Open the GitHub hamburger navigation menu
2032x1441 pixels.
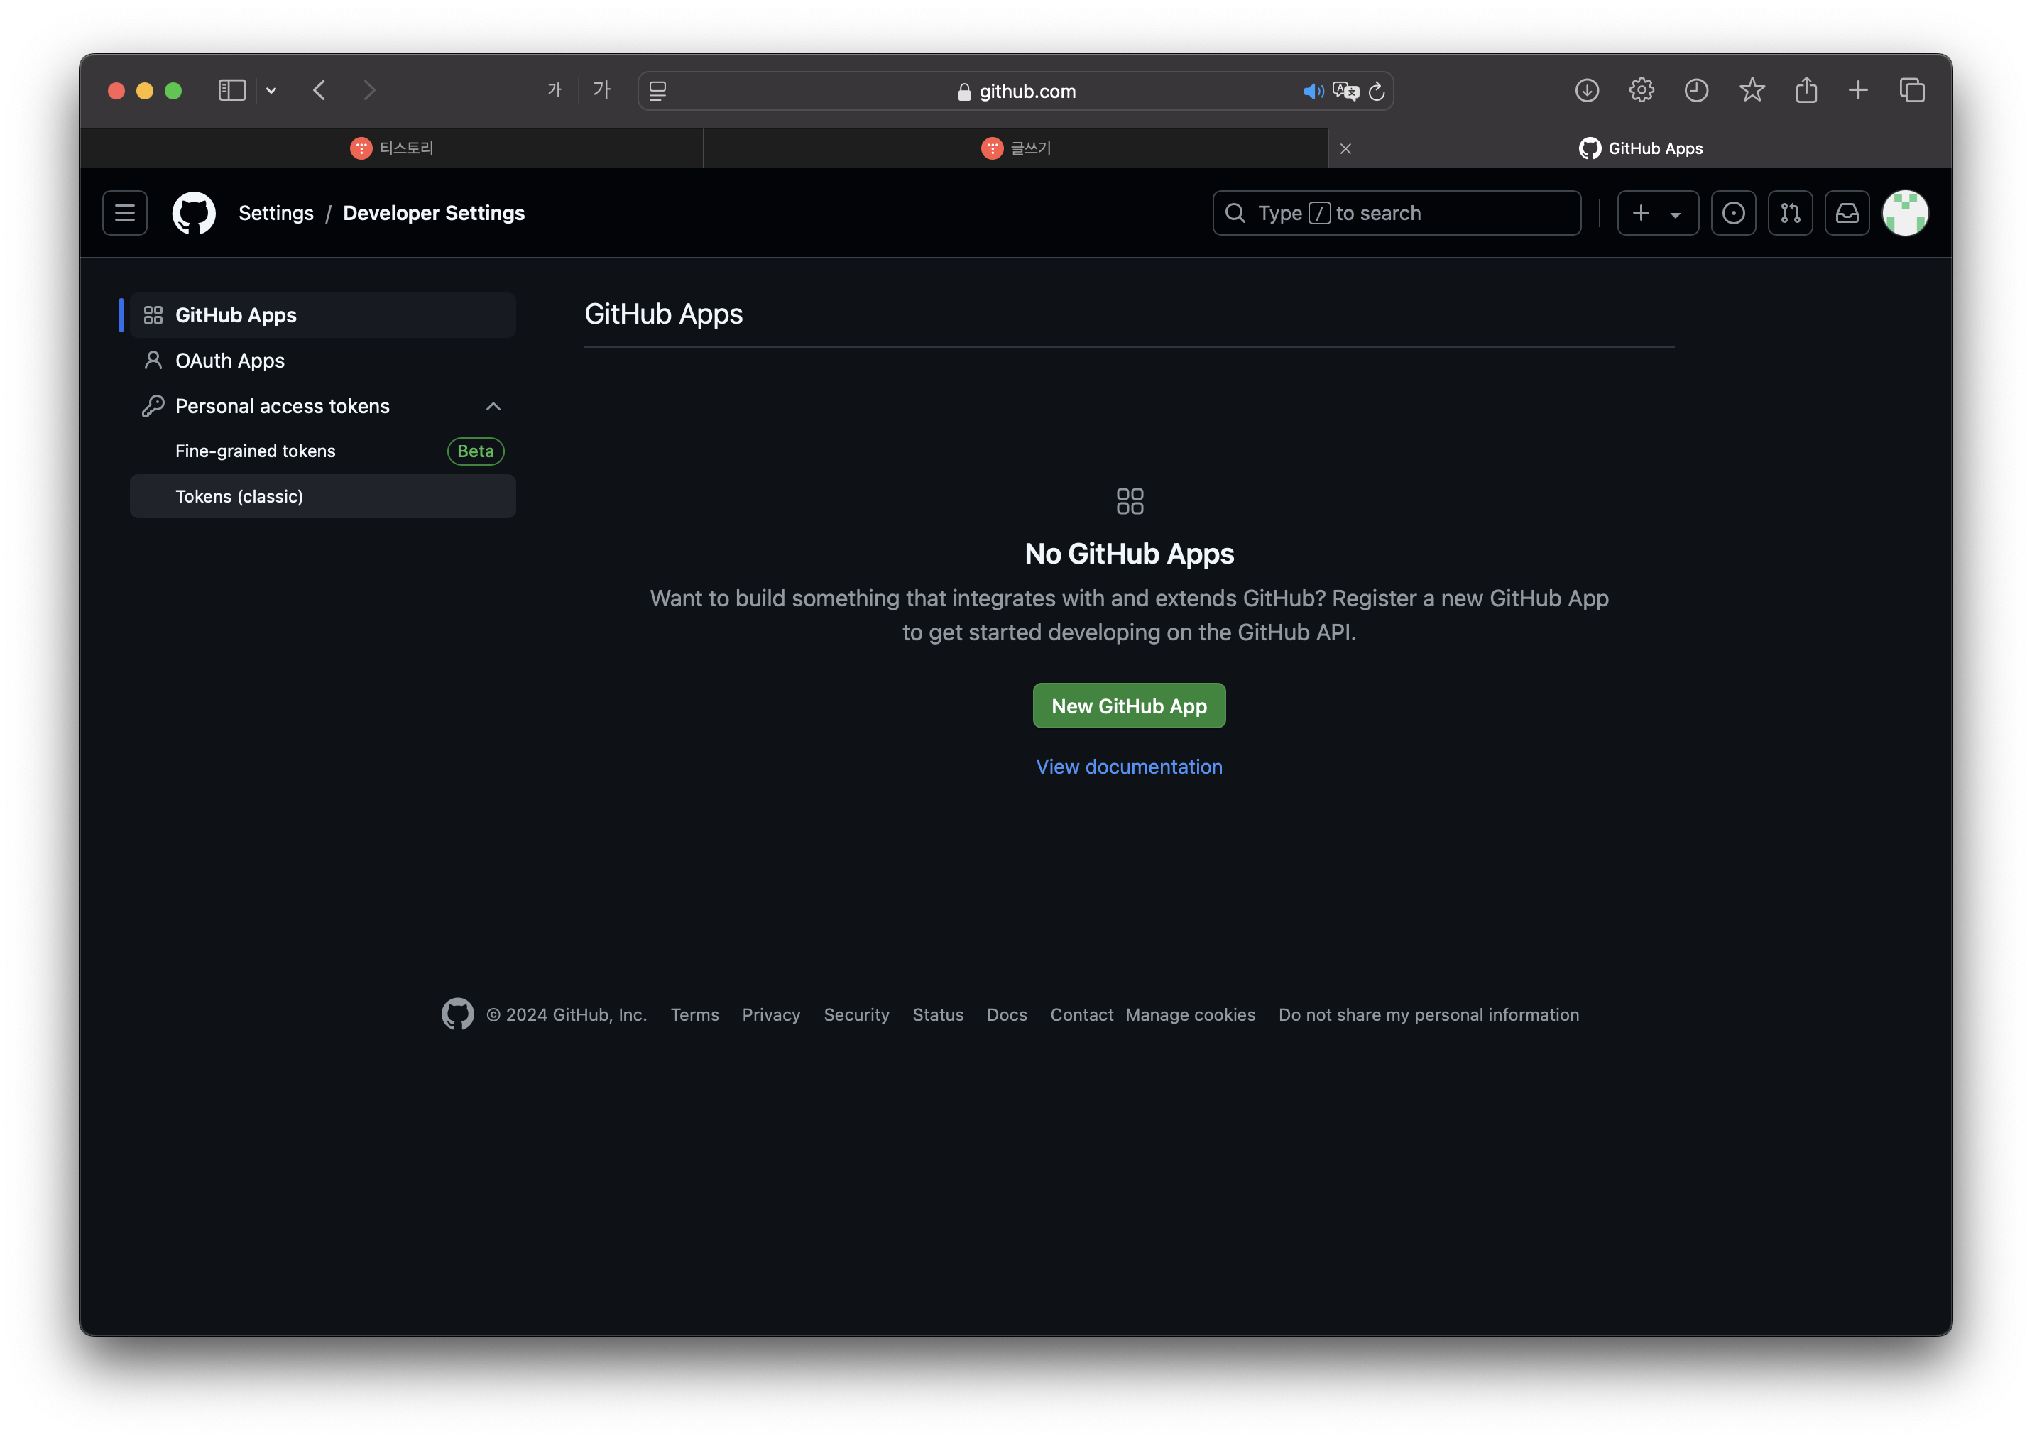124,213
